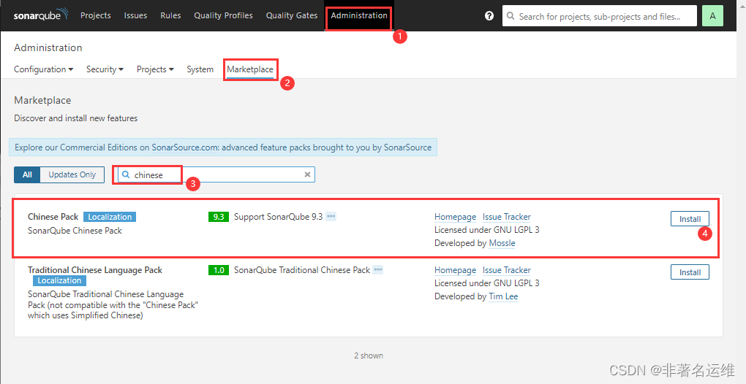Clear the plugin search with X icon
The height and width of the screenshot is (384, 746).
coord(307,174)
